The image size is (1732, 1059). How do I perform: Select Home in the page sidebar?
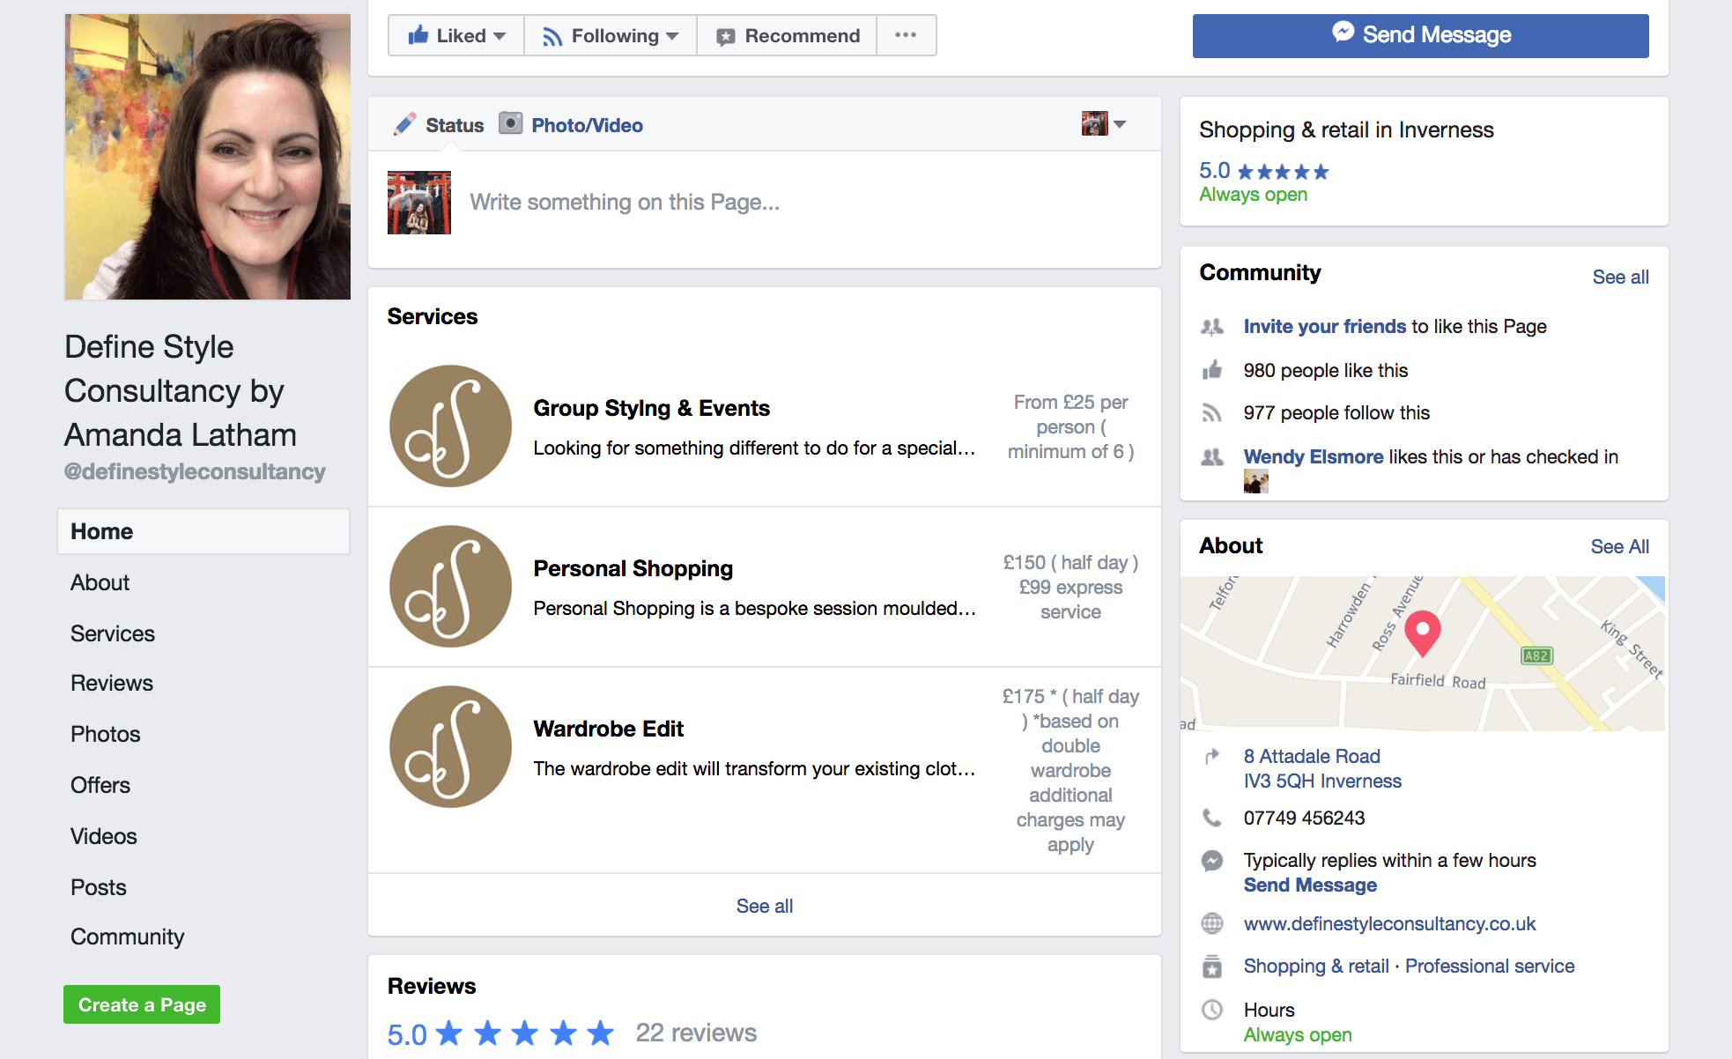coord(204,531)
